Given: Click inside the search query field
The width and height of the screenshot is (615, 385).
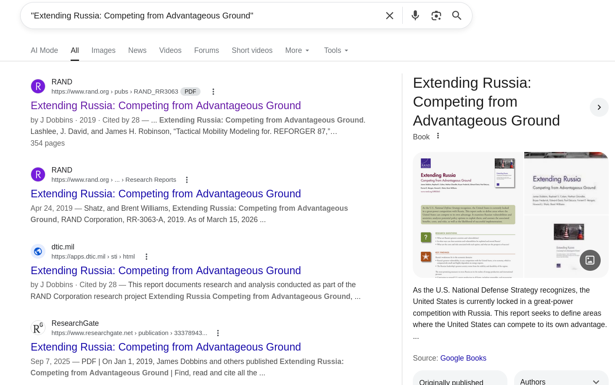Looking at the screenshot, I should click(202, 16).
